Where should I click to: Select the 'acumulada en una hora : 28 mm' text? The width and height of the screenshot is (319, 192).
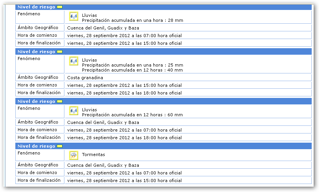tap(132, 20)
